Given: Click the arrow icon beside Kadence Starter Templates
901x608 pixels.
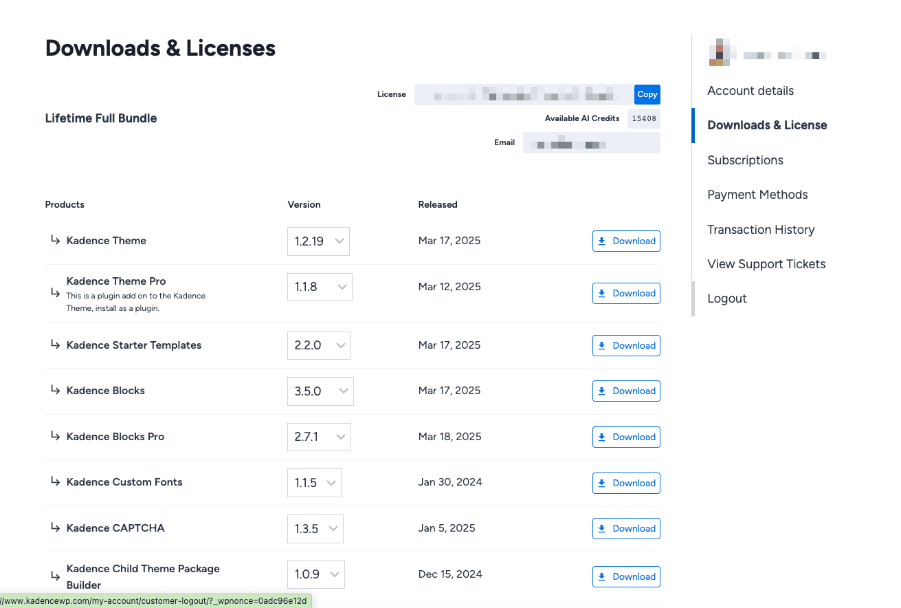Looking at the screenshot, I should pos(55,345).
